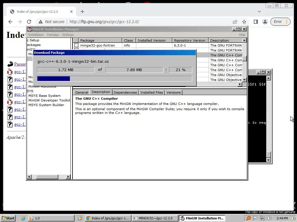The image size is (297, 222).
Task: Open the Help menu in MinGW manager
Action: pos(242,35)
